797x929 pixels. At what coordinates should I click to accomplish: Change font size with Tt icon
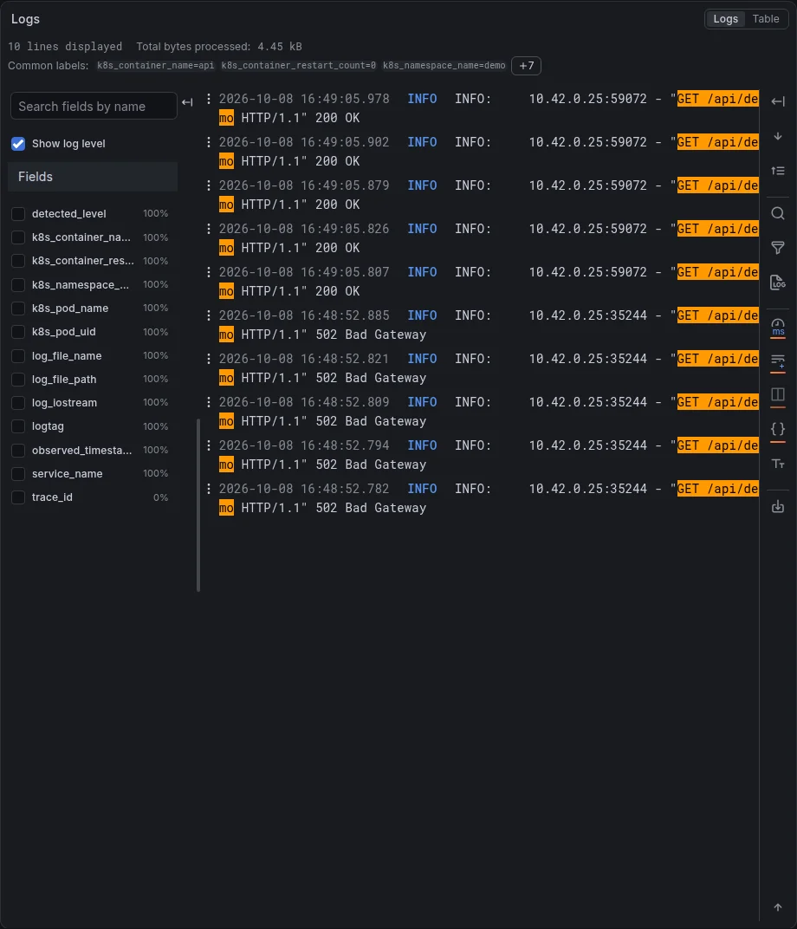[777, 464]
